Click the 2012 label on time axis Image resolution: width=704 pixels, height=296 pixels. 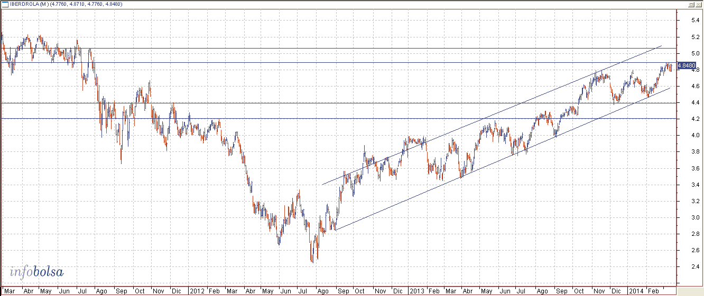pyautogui.click(x=197, y=291)
